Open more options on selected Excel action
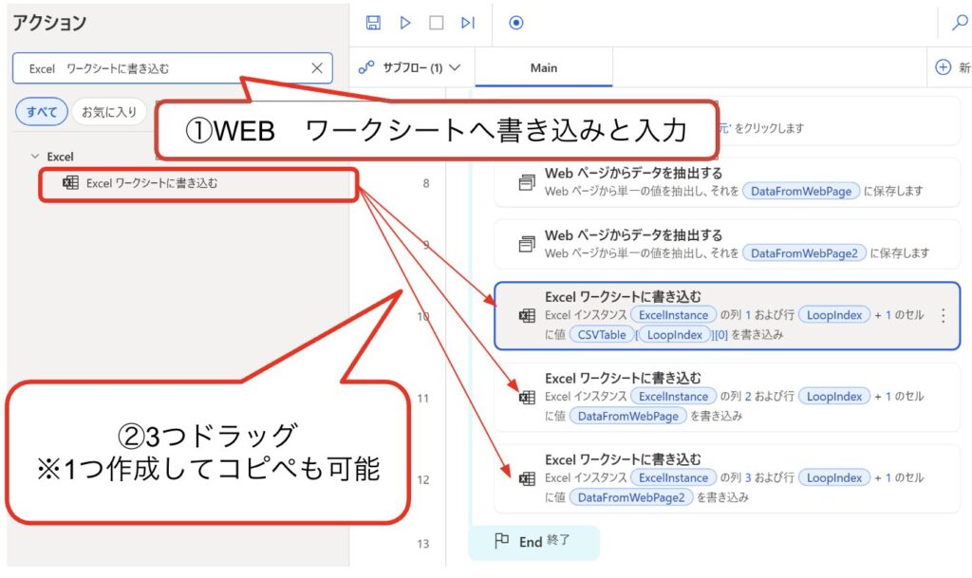Screen dimensions: 972x578 pyautogui.click(x=943, y=316)
